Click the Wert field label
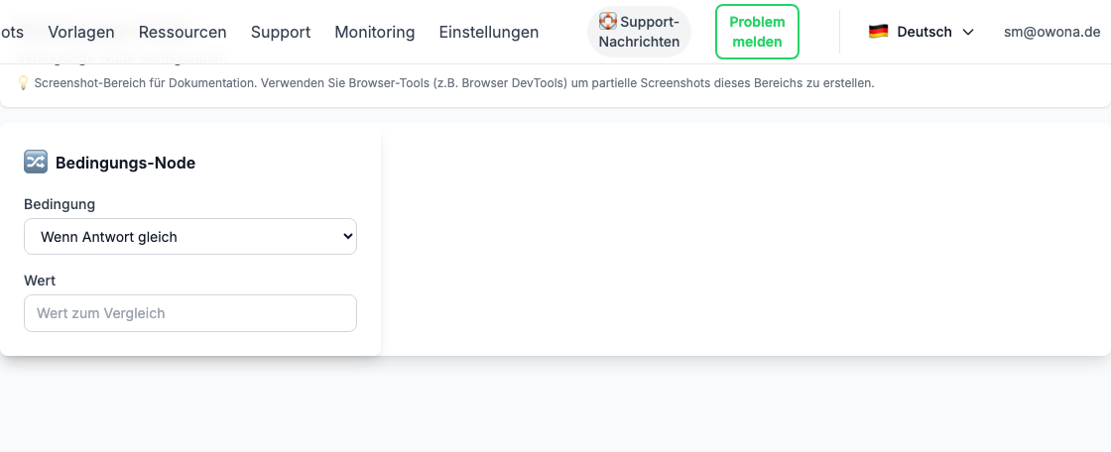This screenshot has width=1111, height=452. click(40, 281)
